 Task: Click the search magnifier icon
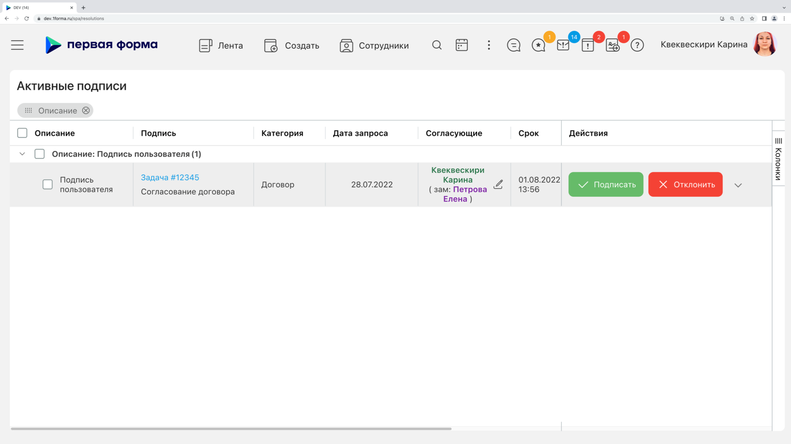(x=437, y=45)
